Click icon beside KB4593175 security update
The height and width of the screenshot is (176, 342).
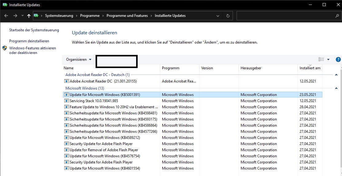pos(66,119)
